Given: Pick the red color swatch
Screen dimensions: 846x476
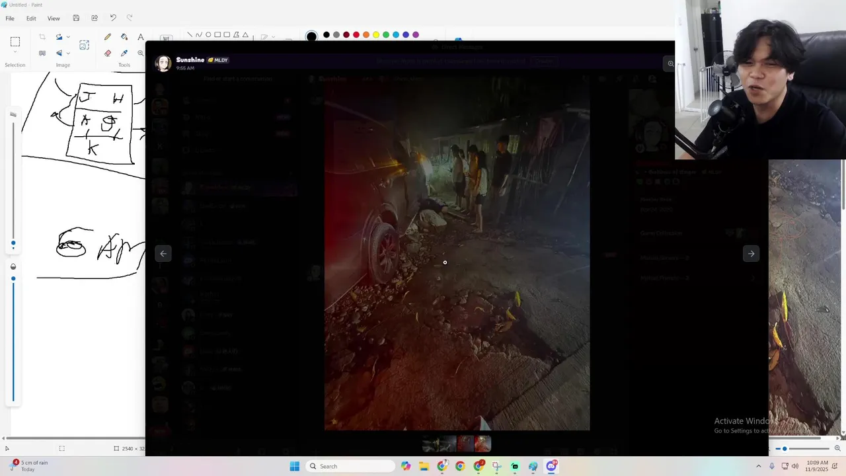Looking at the screenshot, I should [x=356, y=35].
